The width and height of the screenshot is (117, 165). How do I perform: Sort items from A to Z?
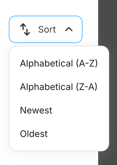59,63
